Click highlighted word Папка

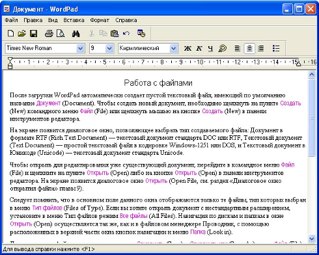click(198, 232)
